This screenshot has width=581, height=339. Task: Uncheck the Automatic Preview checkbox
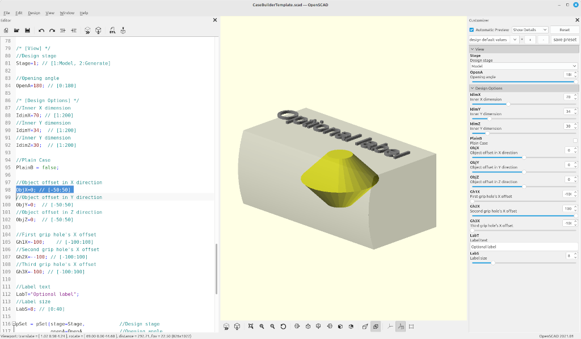pos(471,29)
